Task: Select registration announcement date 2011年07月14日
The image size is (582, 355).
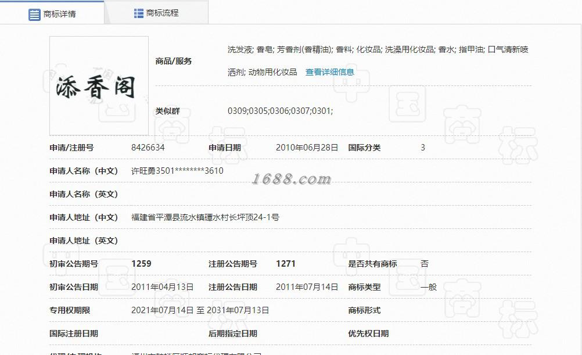Action: click(307, 287)
